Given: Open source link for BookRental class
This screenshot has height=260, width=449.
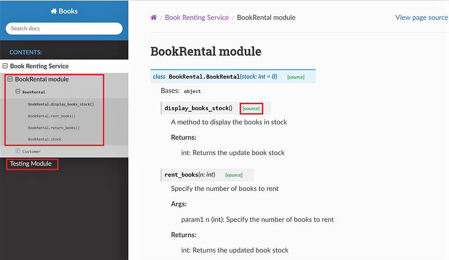Looking at the screenshot, I should [x=296, y=77].
